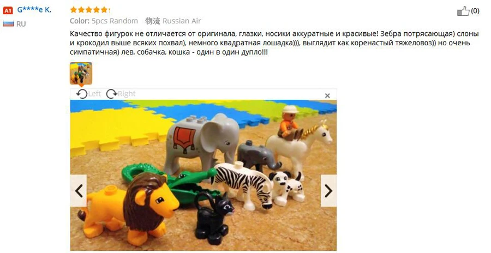Close the enlarged review photo viewer
The width and height of the screenshot is (491, 253).
click(327, 96)
